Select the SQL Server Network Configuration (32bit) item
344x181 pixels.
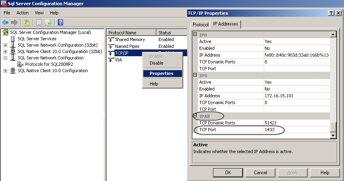tap(57, 45)
